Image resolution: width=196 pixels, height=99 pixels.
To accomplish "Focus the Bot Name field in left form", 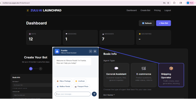I will 32,85.
